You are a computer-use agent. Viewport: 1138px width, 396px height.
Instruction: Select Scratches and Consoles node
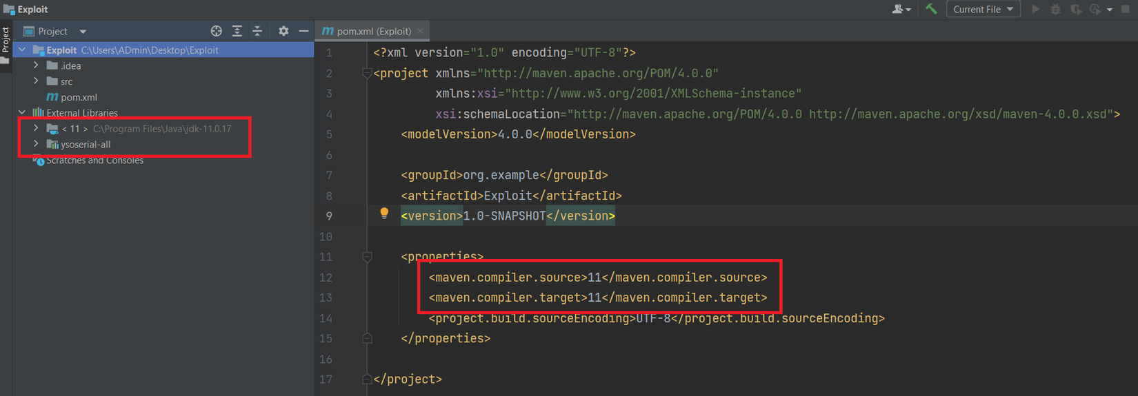coord(94,160)
